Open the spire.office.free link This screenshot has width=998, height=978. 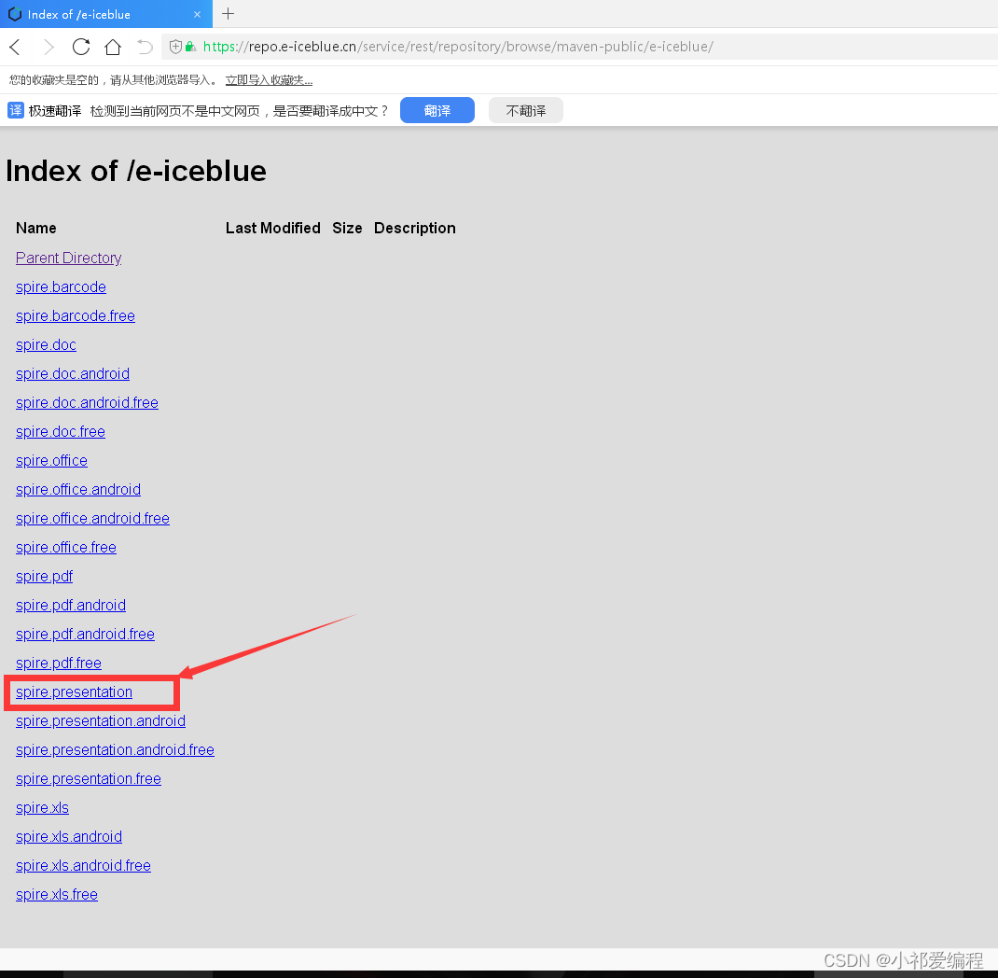[66, 548]
